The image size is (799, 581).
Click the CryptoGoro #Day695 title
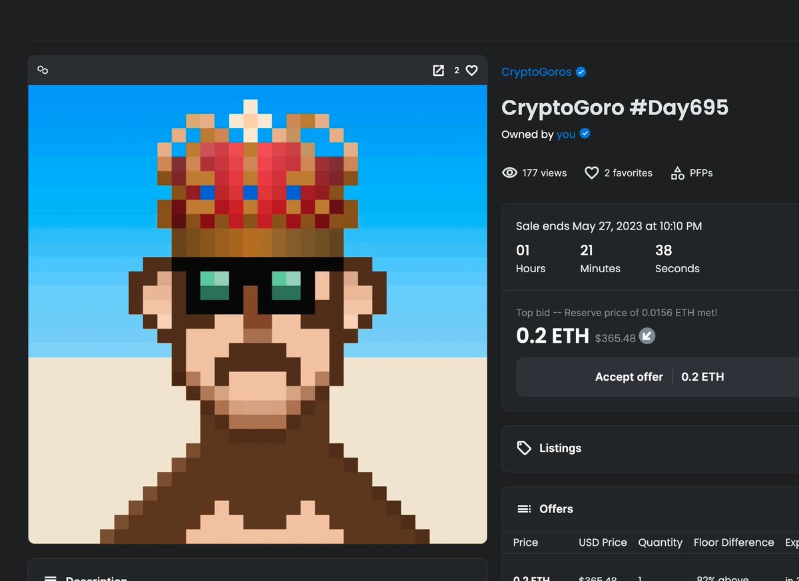pyautogui.click(x=615, y=107)
